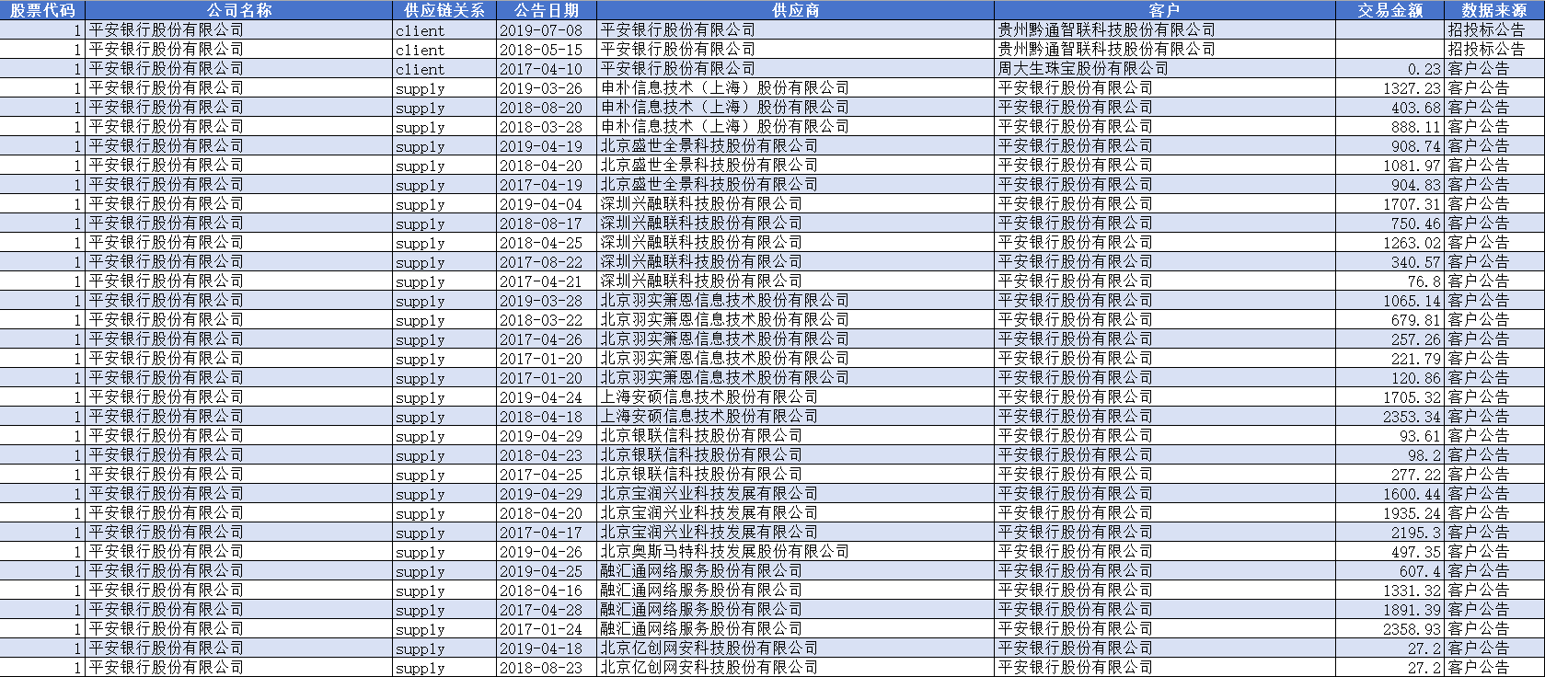Click the amount cell 1327.23
The image size is (1545, 677).
click(x=1412, y=88)
